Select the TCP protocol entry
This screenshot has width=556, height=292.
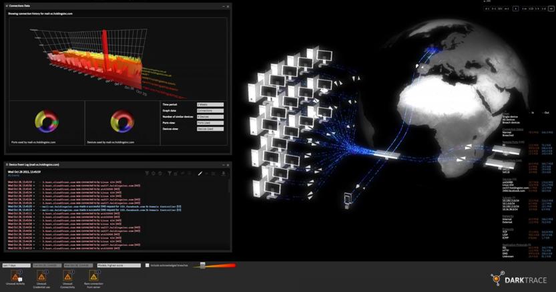coord(505,232)
